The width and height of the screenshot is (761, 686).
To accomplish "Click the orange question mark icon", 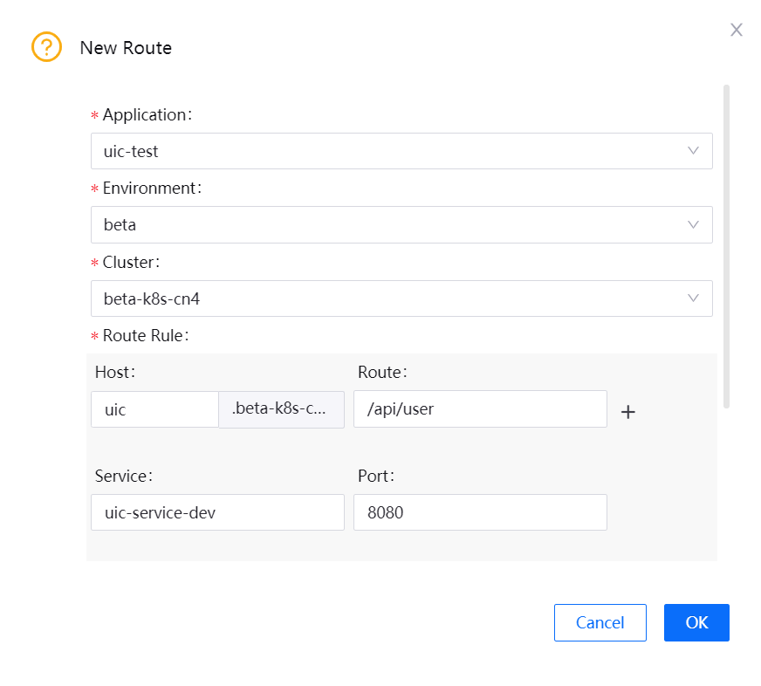I will click(x=46, y=47).
